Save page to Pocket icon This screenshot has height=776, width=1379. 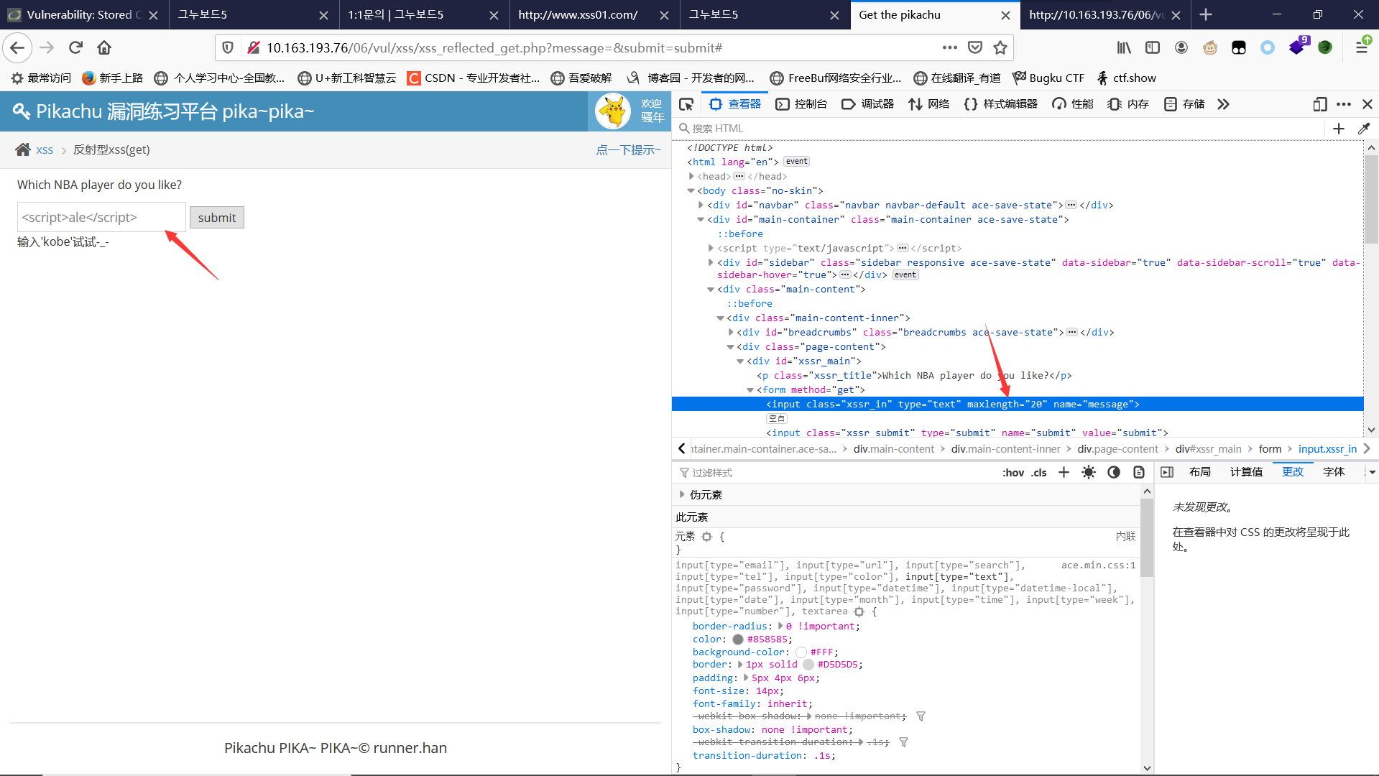click(975, 47)
